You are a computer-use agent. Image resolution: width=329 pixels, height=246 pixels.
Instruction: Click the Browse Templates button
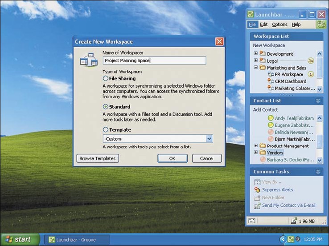[97, 158]
